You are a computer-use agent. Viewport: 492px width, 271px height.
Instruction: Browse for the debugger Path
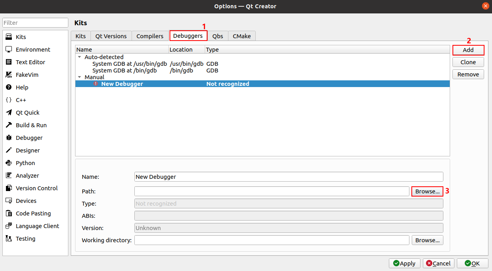pyautogui.click(x=427, y=191)
